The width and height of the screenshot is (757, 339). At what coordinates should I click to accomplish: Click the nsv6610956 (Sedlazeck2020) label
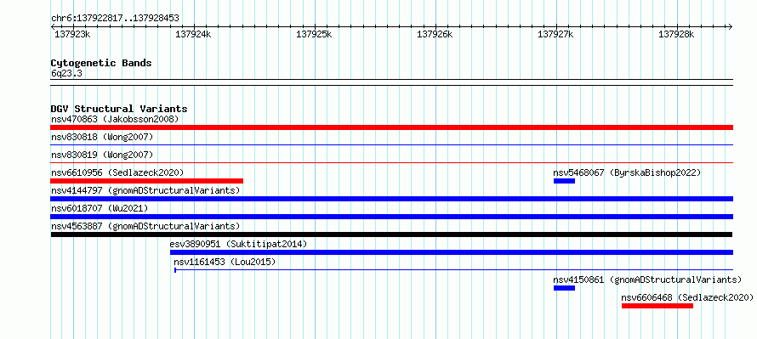point(117,172)
